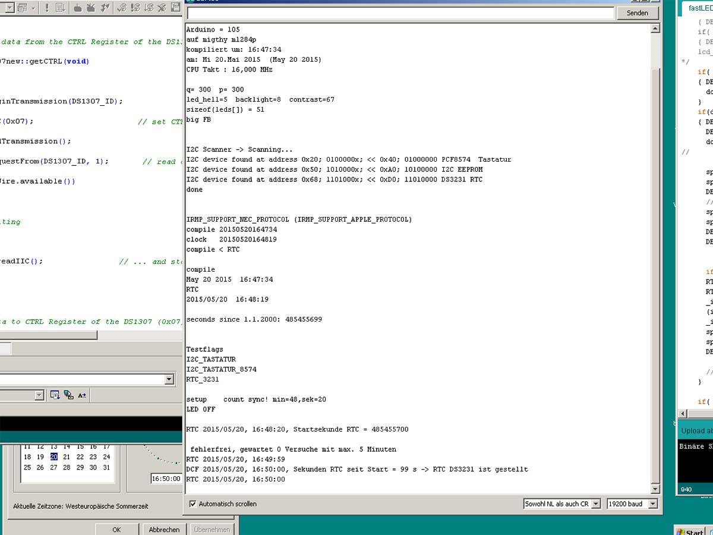Open the 19200 baud rate dropdown
Viewport: 713px width, 535px height.
click(x=632, y=503)
